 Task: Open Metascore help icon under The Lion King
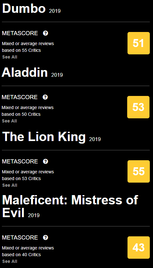tap(46, 162)
